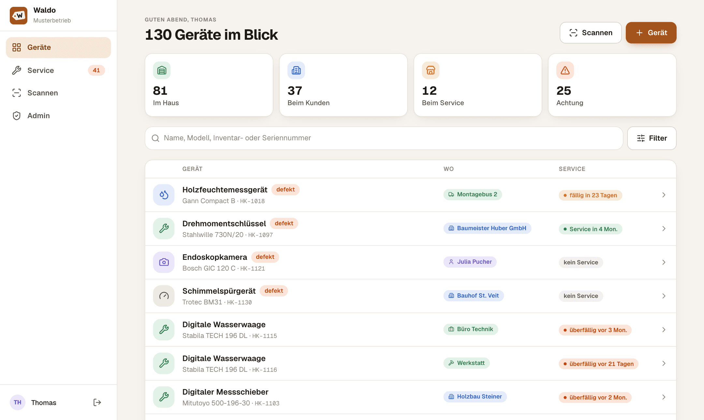Click the Drehmomentschlüssel wrench icon
Image resolution: width=704 pixels, height=420 pixels.
coord(164,229)
